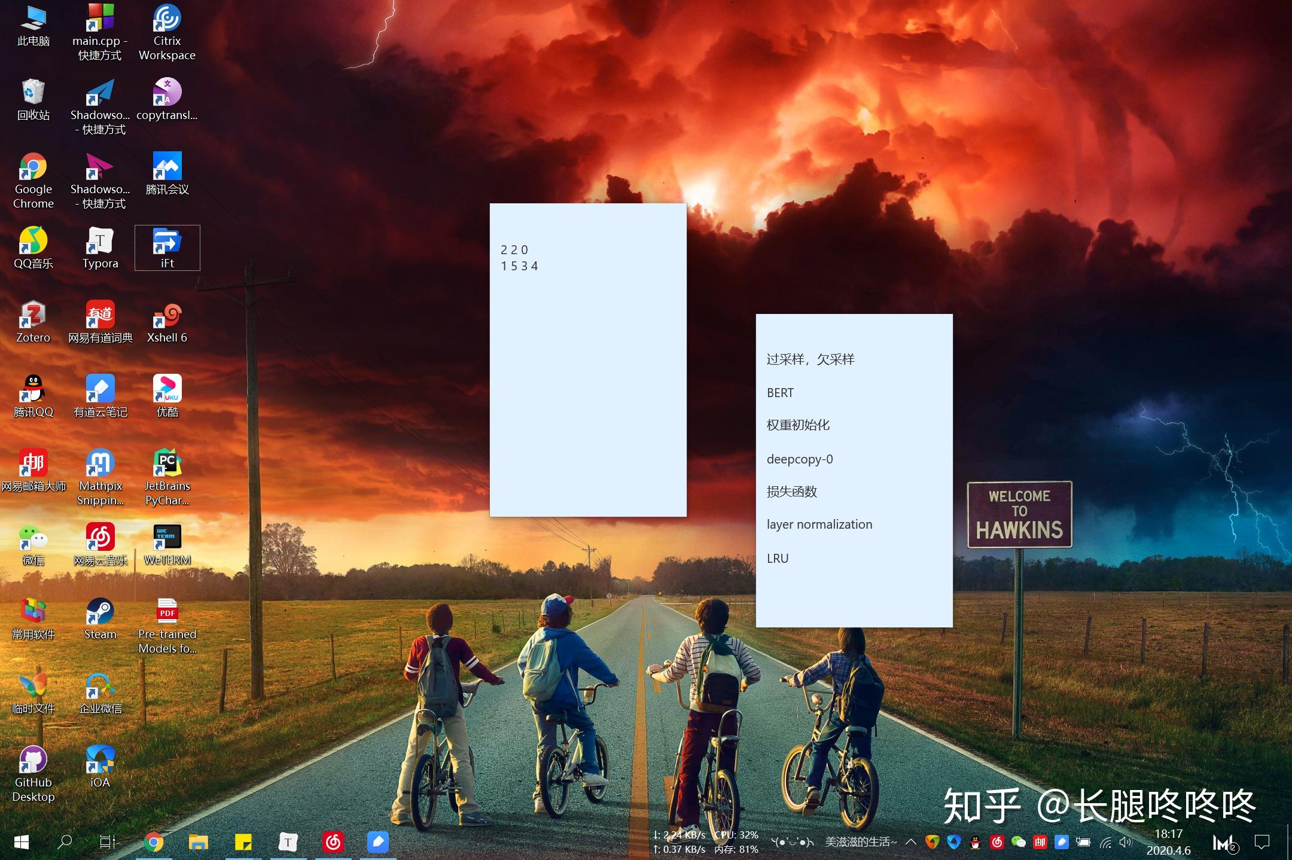Switch to Chrome in taskbar

click(x=154, y=842)
